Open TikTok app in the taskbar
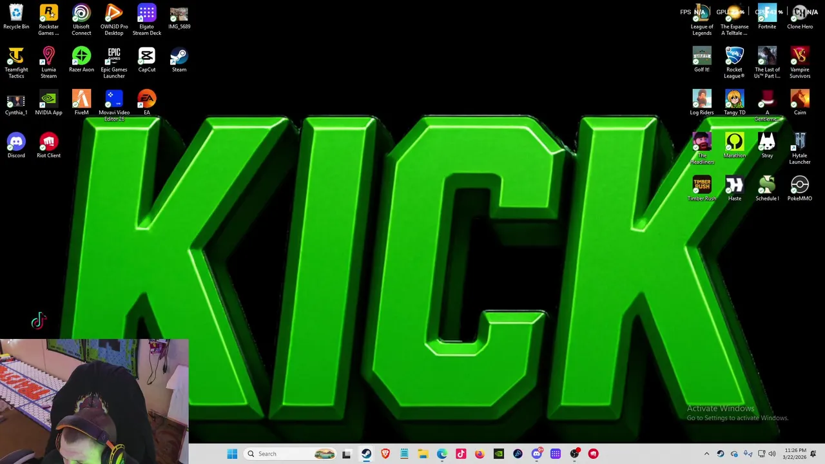The width and height of the screenshot is (825, 464). point(461,454)
